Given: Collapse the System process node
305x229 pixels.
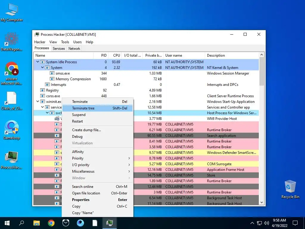Looking at the screenshot, I should pos(42,67).
